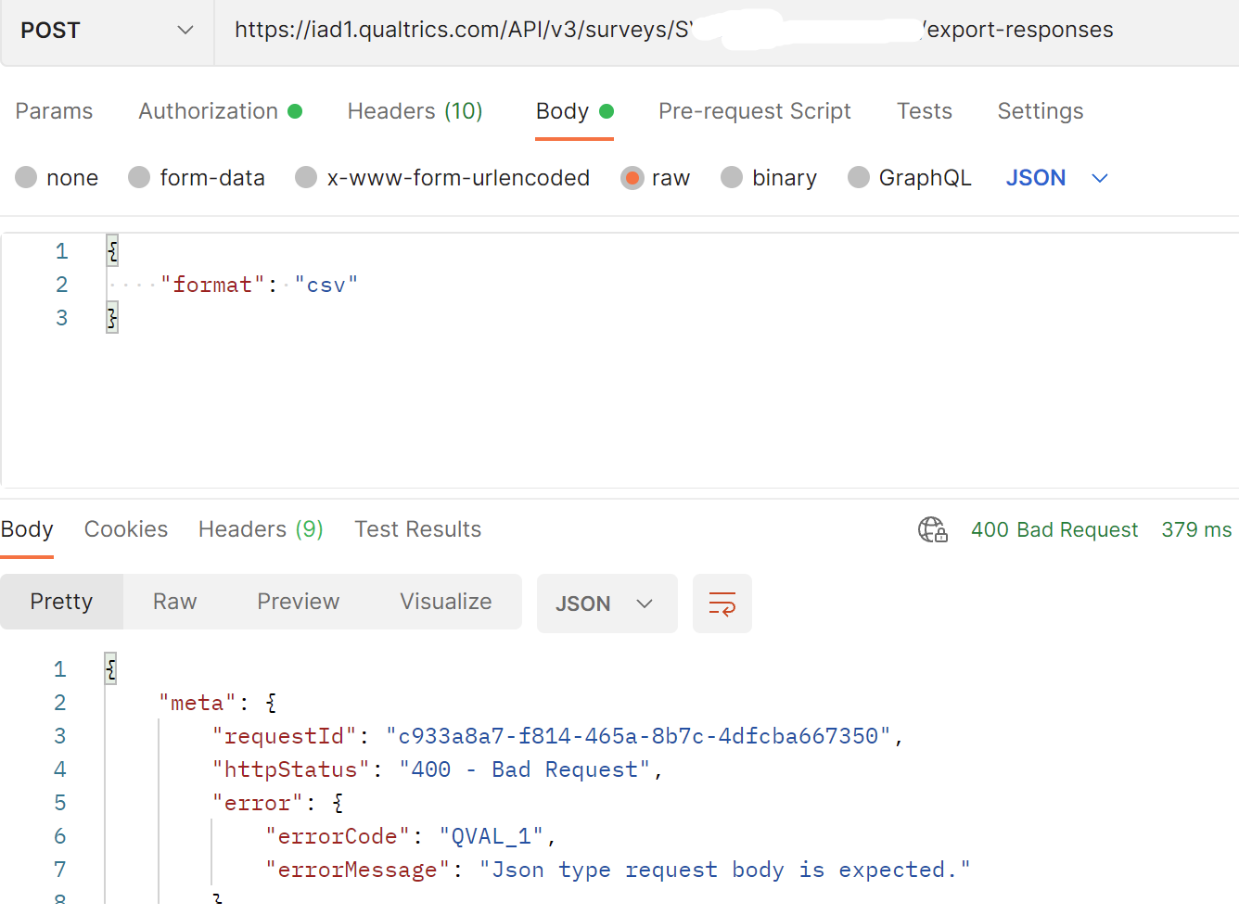1239x915 pixels.
Task: Click "format" key in request body editor
Action: [x=212, y=285]
